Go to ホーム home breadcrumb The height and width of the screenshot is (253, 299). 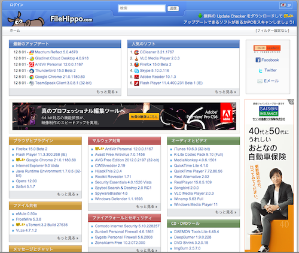(x=15, y=31)
